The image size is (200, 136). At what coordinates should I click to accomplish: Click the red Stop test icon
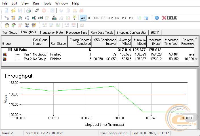coord(44,10)
